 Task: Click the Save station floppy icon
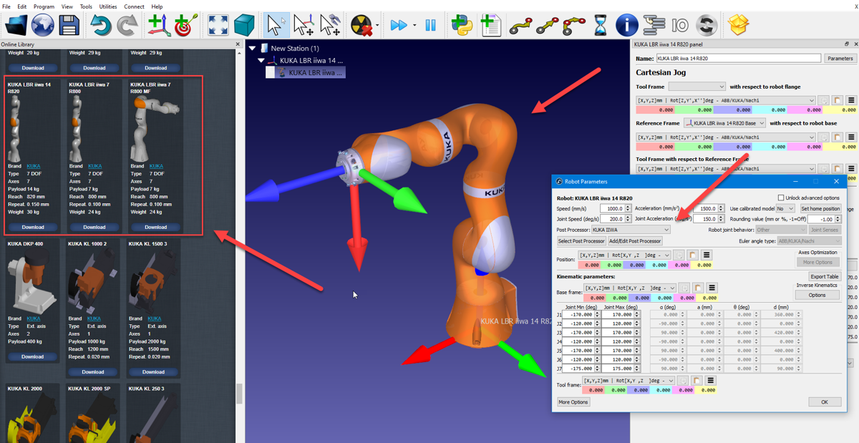click(69, 26)
